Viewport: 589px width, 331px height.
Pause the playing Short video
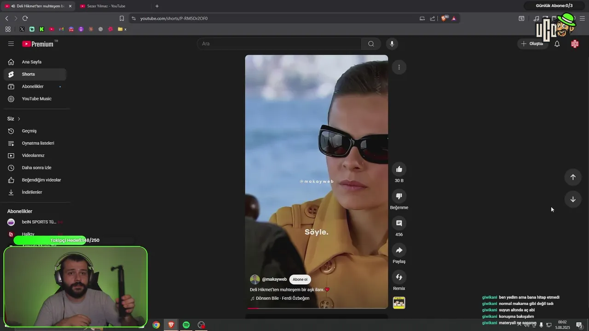pos(317,182)
